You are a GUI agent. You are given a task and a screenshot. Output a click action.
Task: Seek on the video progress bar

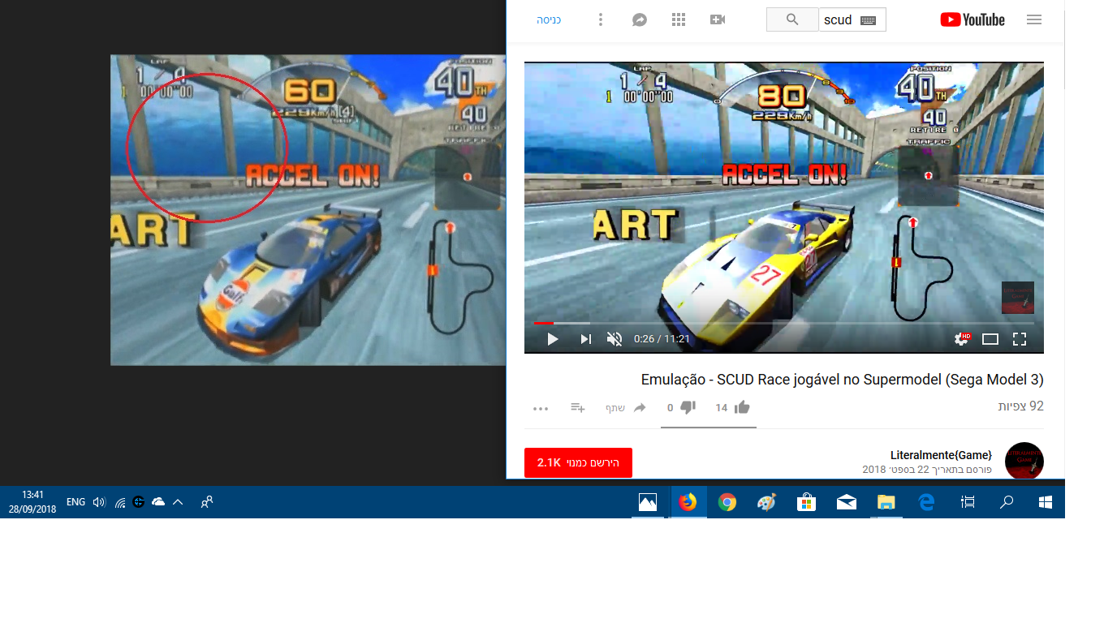(784, 323)
